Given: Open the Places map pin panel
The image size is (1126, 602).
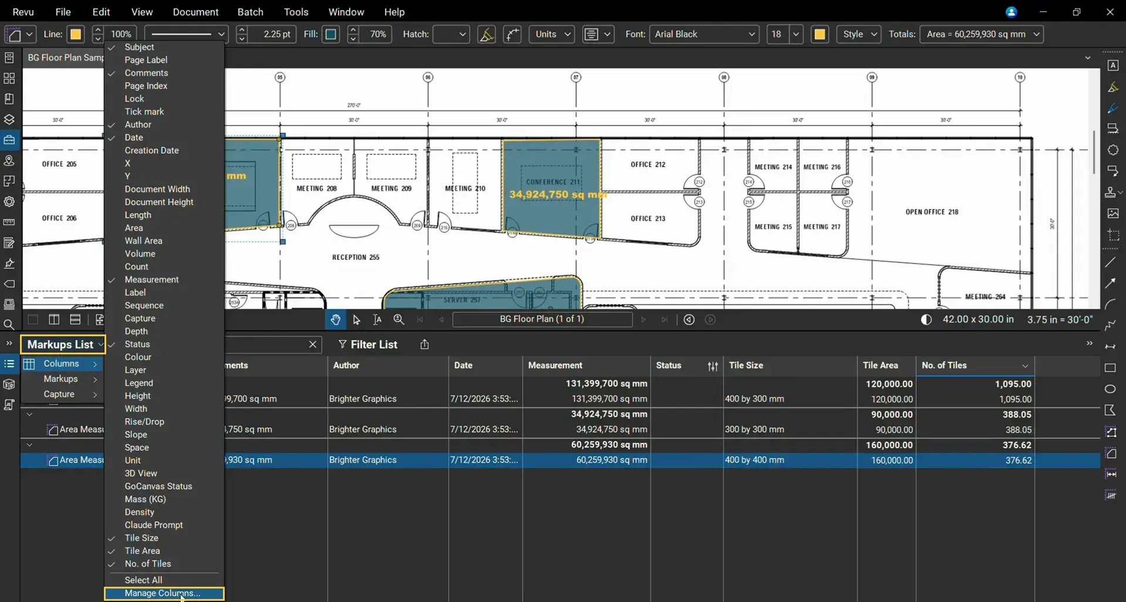Looking at the screenshot, I should 9,160.
